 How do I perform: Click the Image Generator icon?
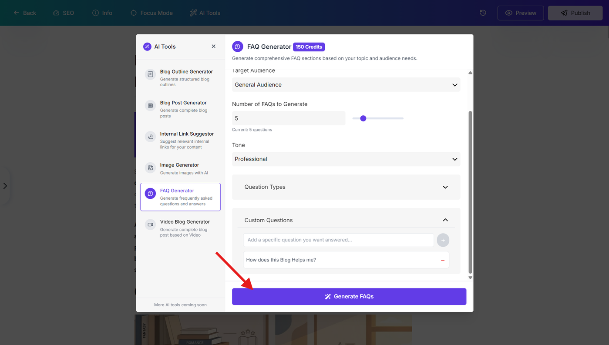pyautogui.click(x=150, y=167)
